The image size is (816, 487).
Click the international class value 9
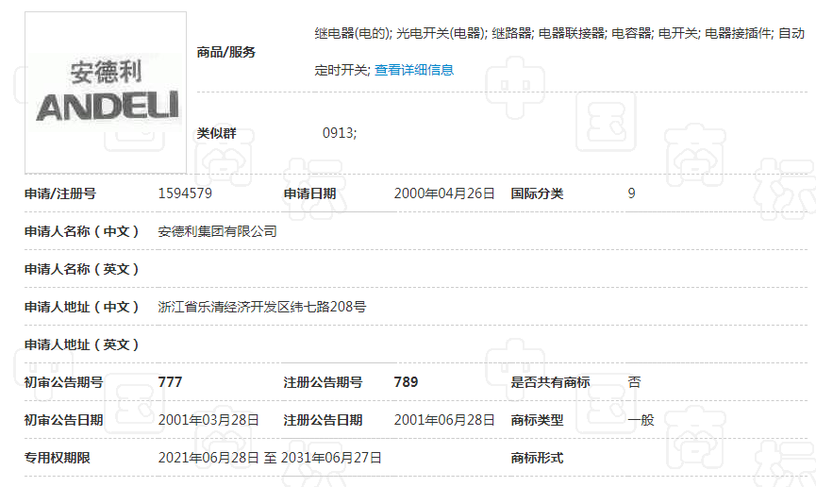631,193
